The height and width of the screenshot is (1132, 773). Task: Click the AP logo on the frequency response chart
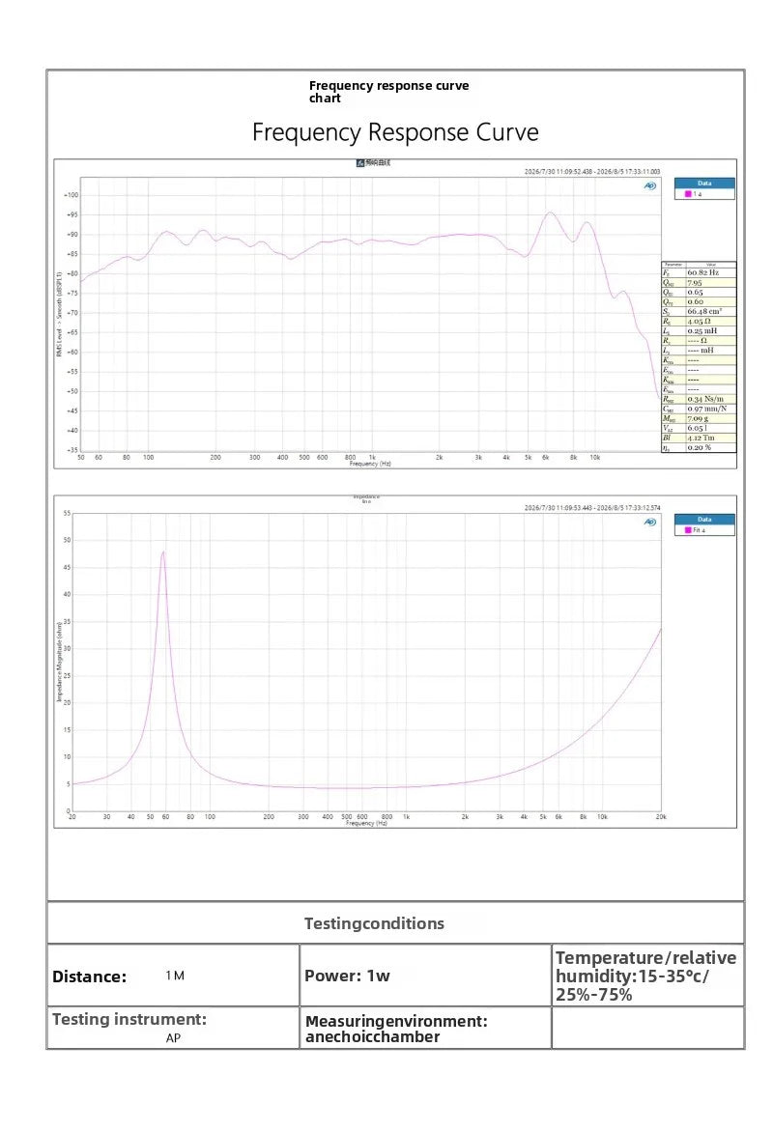click(x=650, y=185)
